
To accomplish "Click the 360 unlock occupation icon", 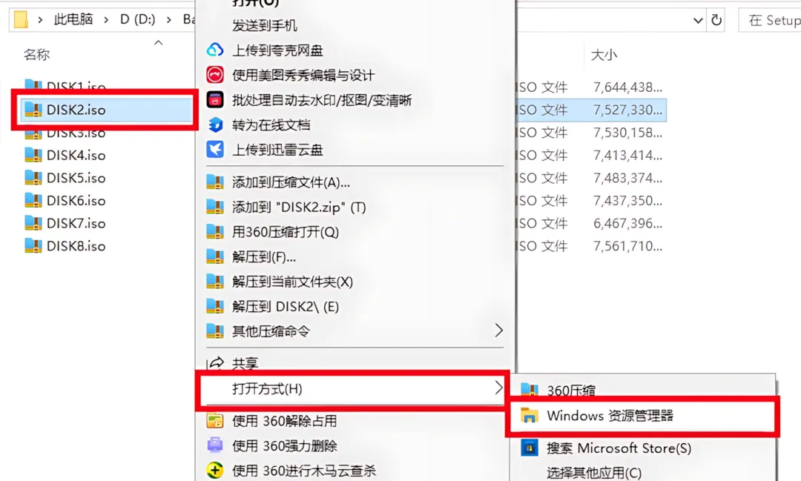I will tap(215, 421).
